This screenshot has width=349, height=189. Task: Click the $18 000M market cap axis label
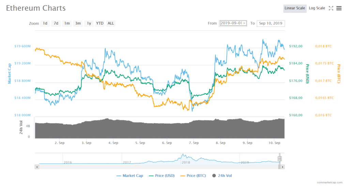[22, 115]
